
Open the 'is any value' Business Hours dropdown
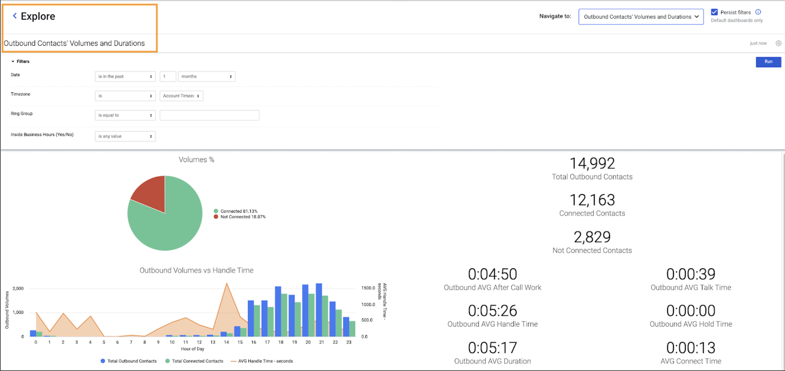[x=125, y=136]
